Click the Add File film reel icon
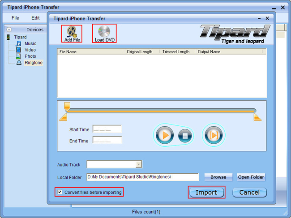 [x=72, y=31]
